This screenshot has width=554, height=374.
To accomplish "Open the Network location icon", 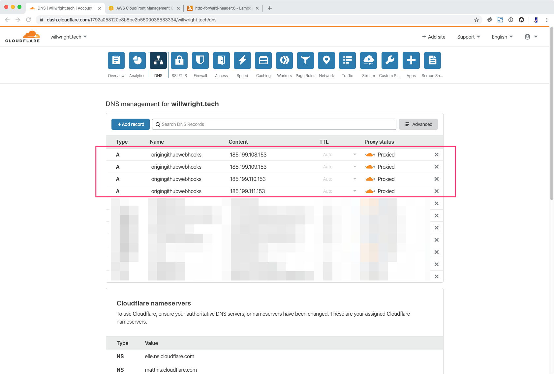I will [326, 60].
